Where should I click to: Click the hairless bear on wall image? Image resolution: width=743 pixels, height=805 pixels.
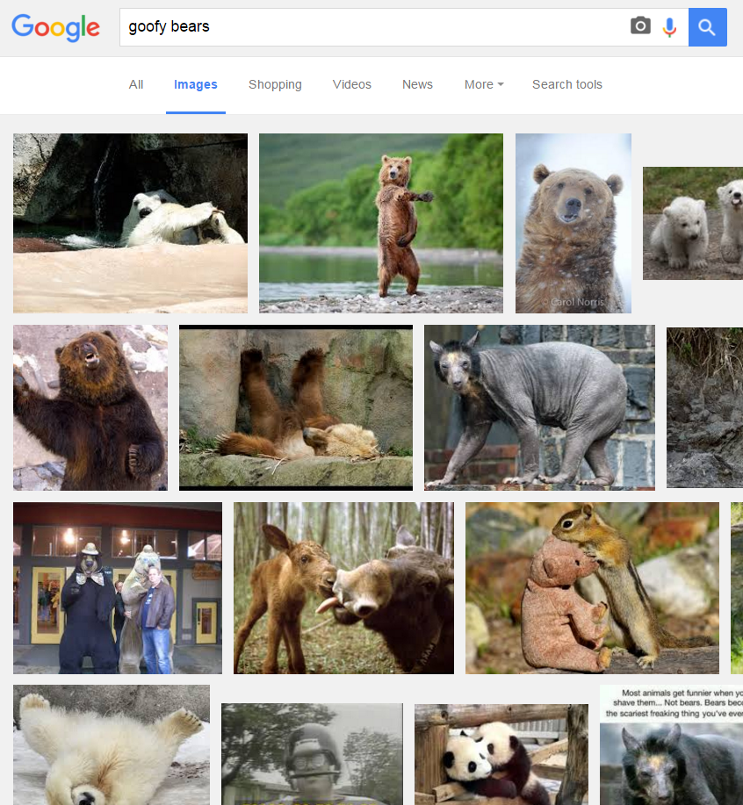[x=539, y=407]
